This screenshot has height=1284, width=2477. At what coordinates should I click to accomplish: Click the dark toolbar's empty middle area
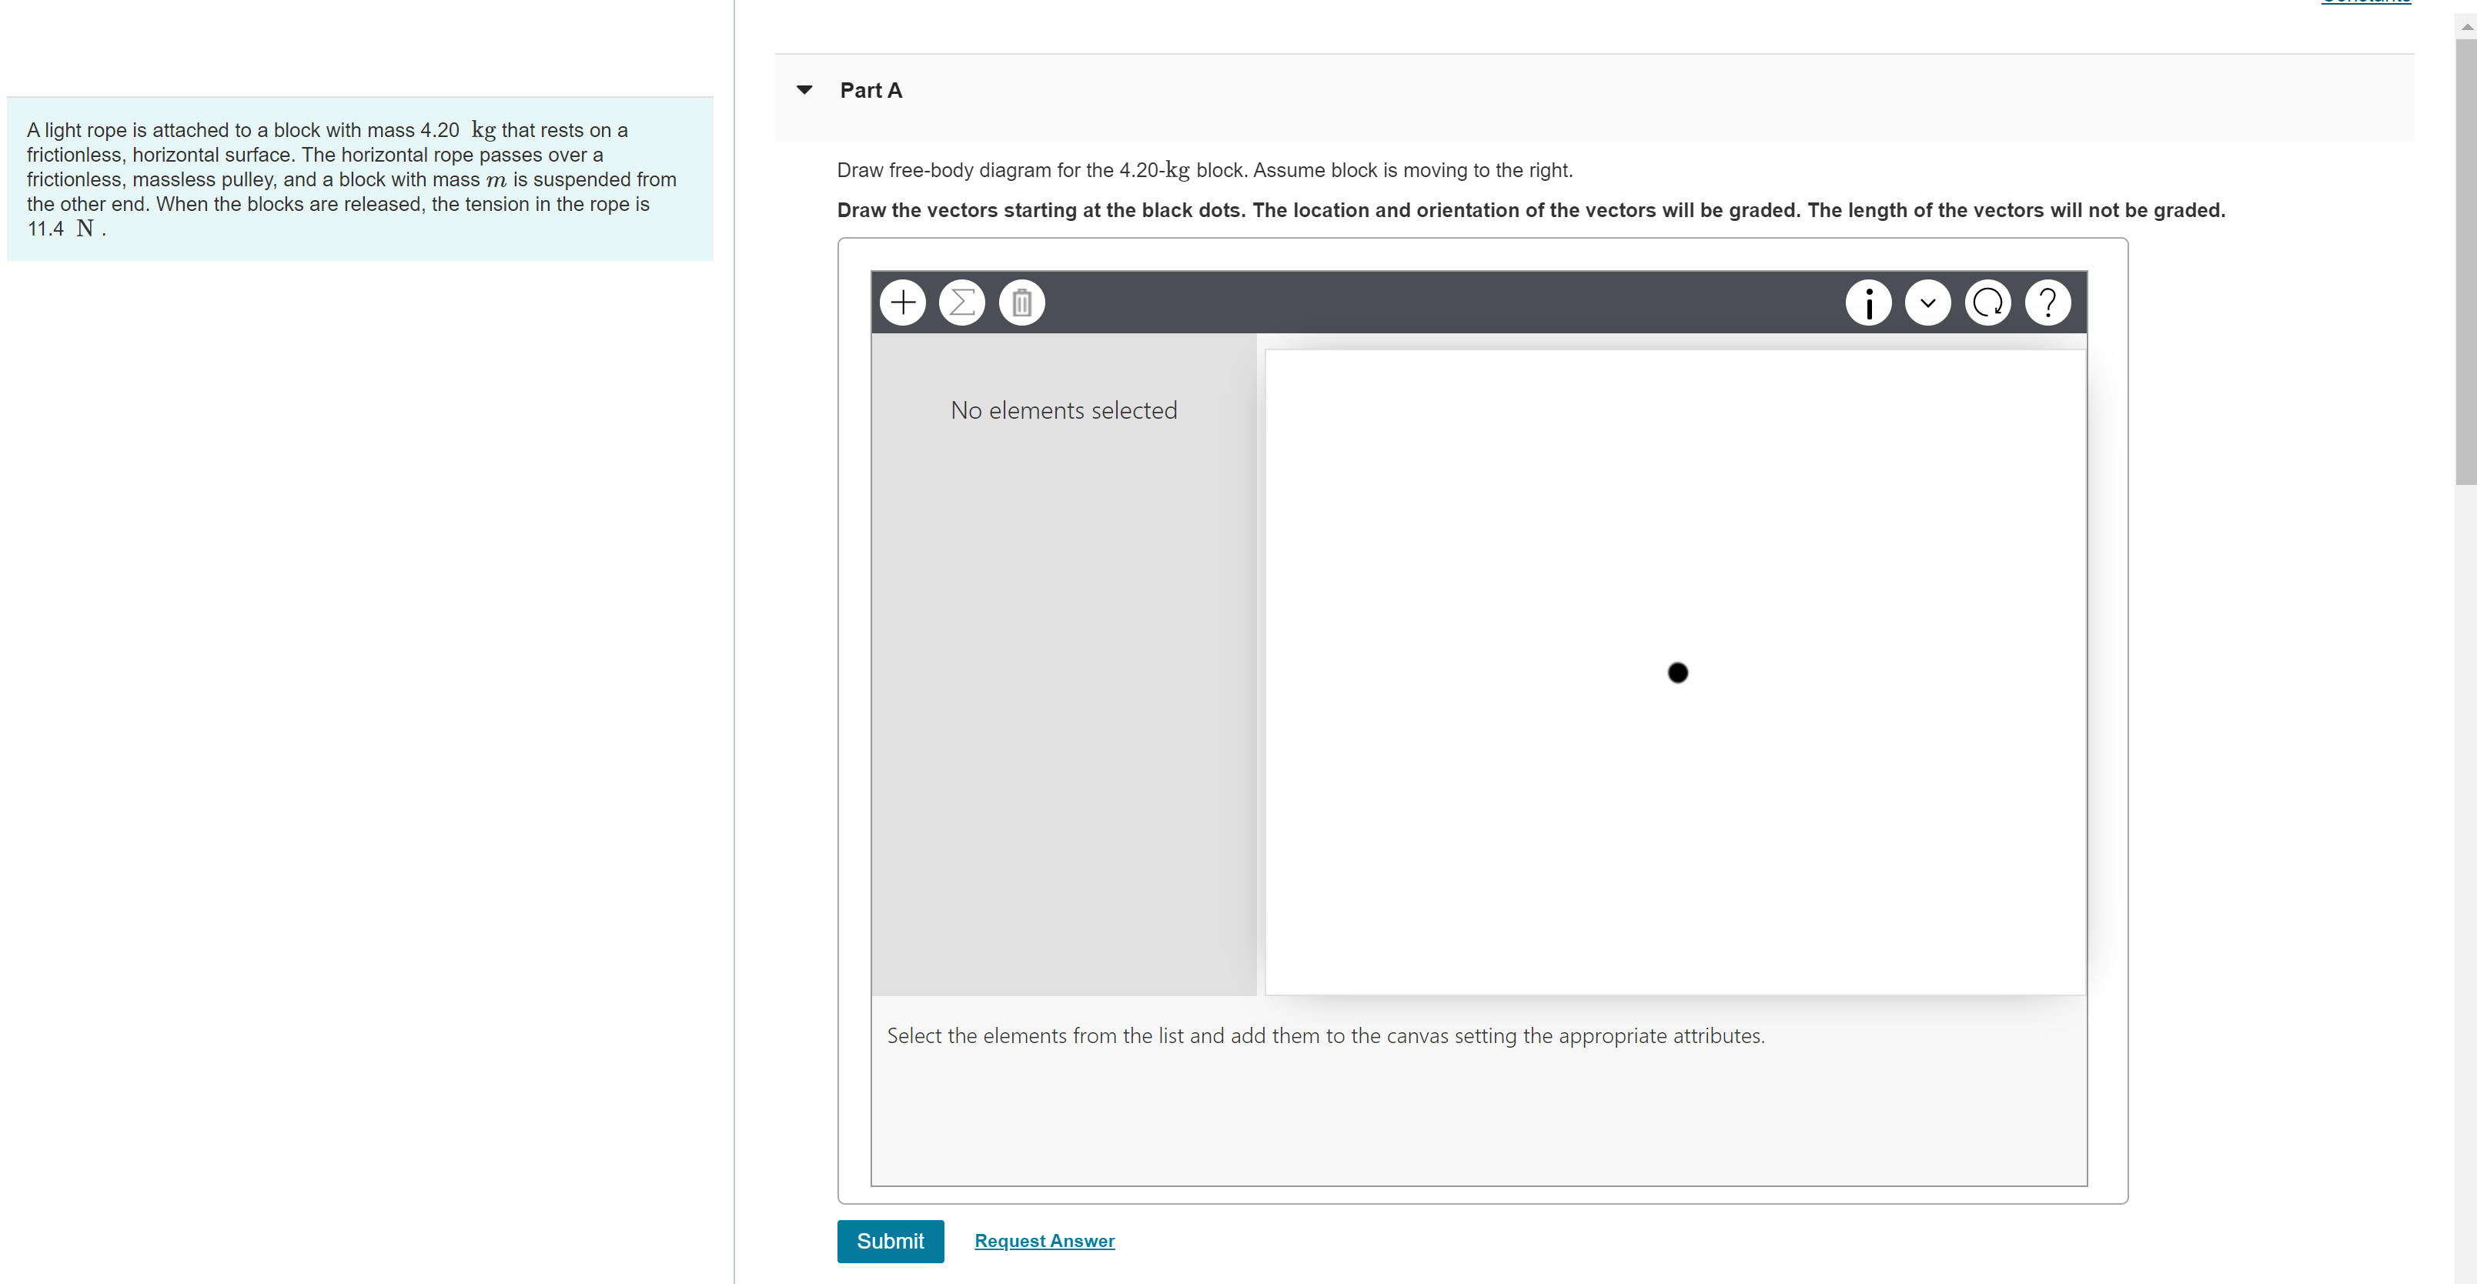point(1442,303)
